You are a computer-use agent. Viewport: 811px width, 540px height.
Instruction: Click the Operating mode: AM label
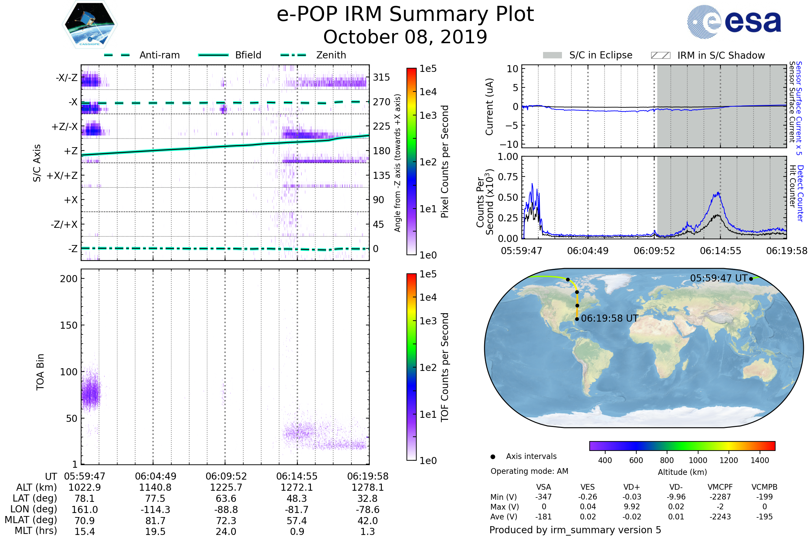tap(529, 471)
